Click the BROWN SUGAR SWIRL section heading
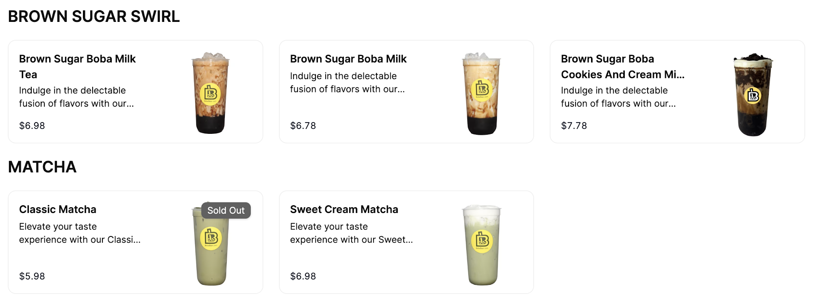 click(94, 17)
